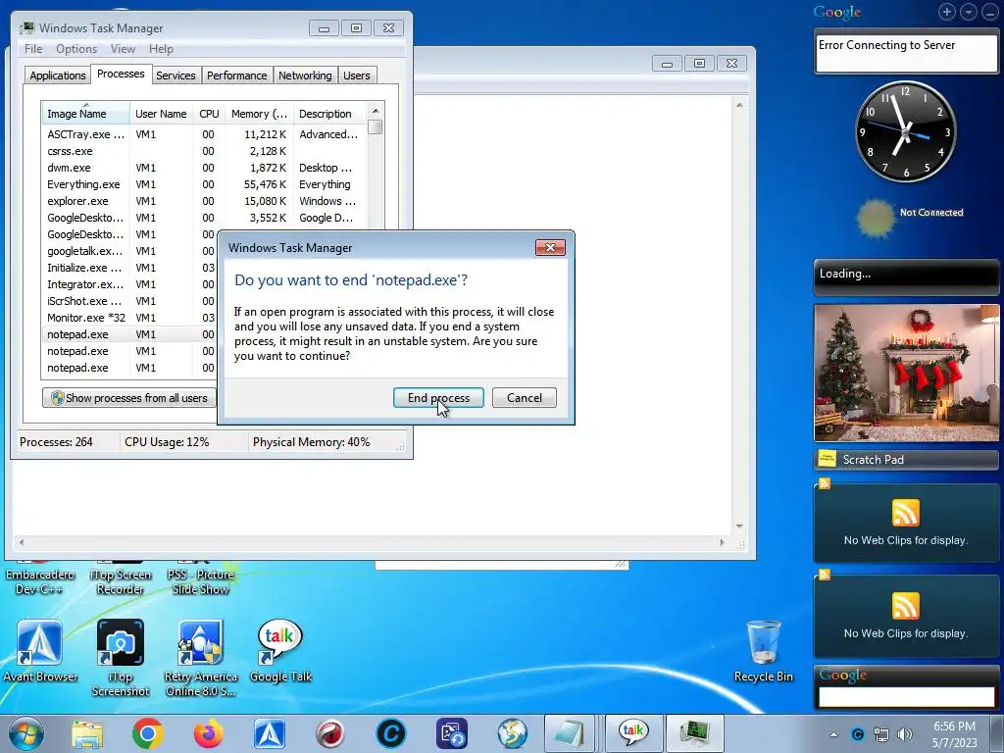Open the View menu

[123, 49]
